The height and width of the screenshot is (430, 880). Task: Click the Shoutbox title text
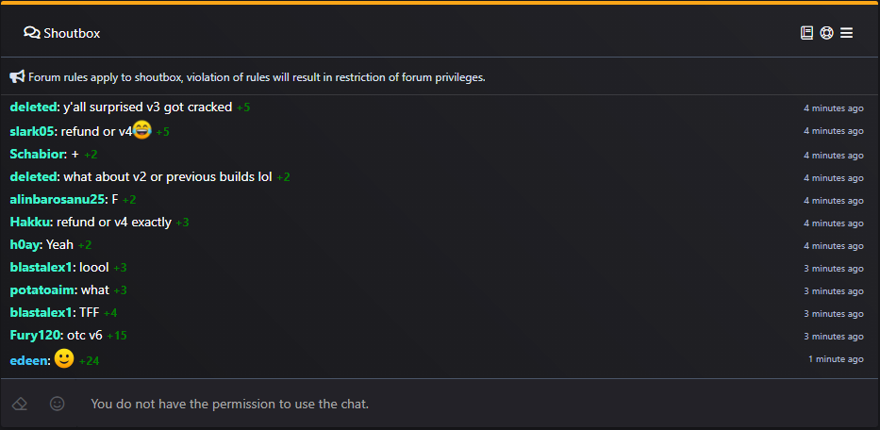pyautogui.click(x=72, y=34)
